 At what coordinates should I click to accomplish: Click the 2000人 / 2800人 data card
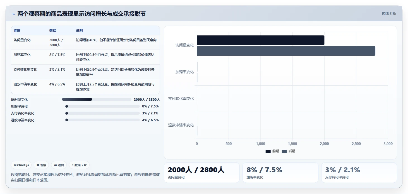tap(202, 173)
